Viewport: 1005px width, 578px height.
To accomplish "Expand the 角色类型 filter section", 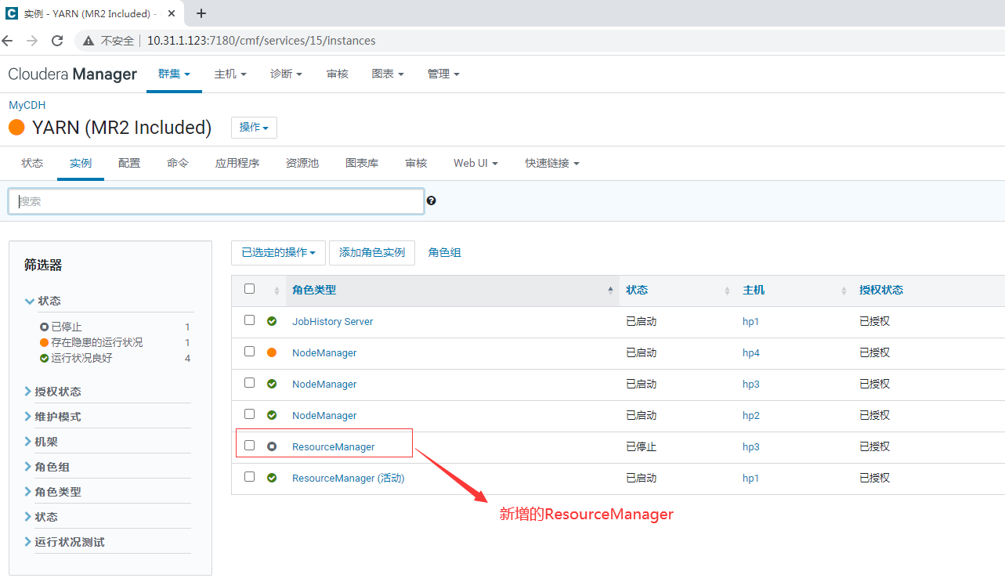I will point(52,492).
